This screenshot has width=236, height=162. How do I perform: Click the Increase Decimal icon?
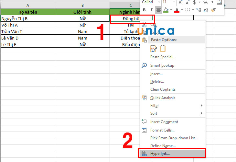click(198, 10)
